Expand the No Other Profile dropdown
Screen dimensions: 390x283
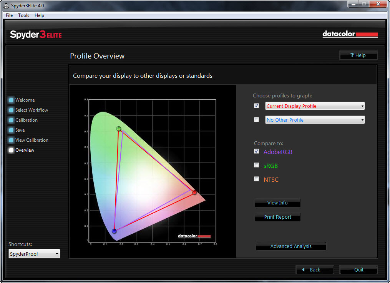click(x=315, y=120)
